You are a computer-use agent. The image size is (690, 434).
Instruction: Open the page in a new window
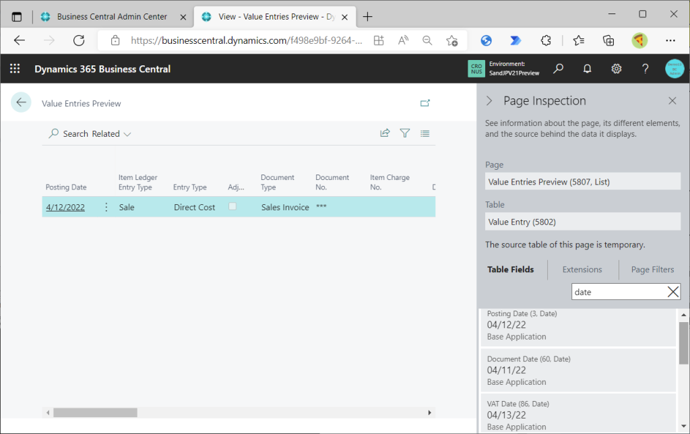point(425,103)
